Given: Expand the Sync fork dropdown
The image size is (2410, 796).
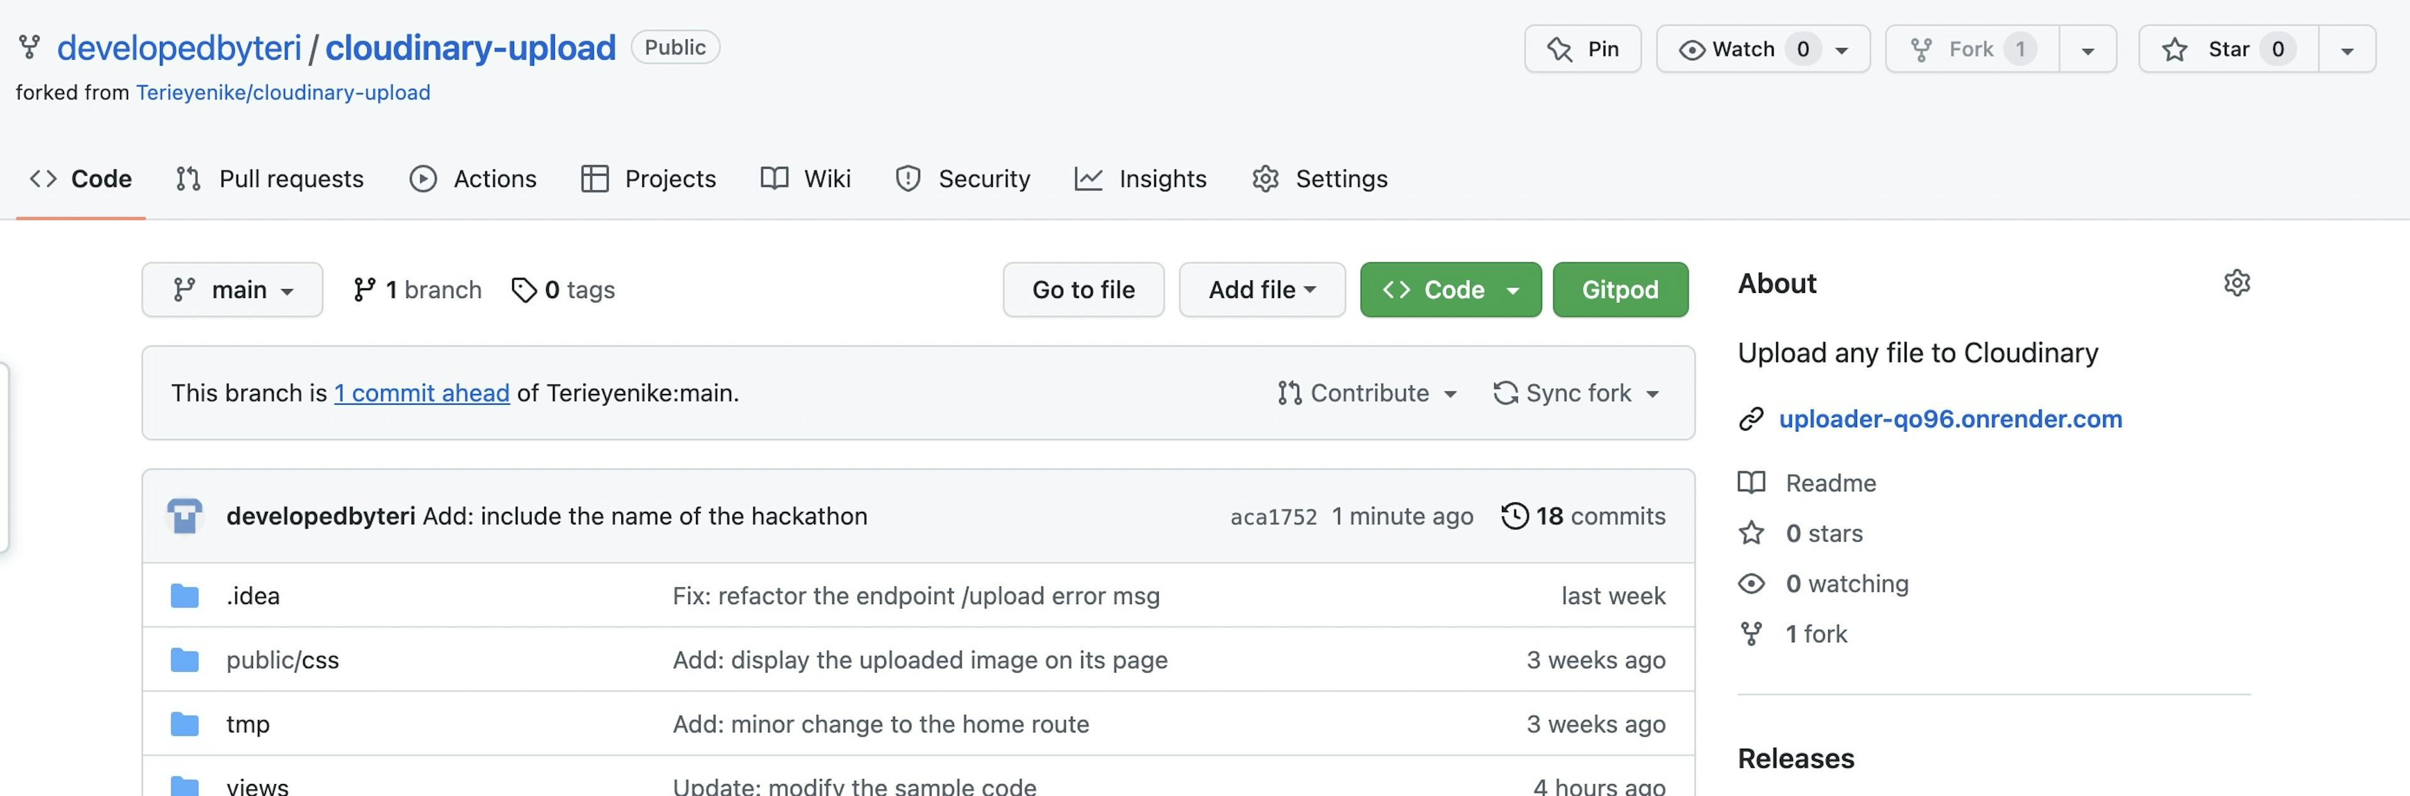Looking at the screenshot, I should point(1577,393).
